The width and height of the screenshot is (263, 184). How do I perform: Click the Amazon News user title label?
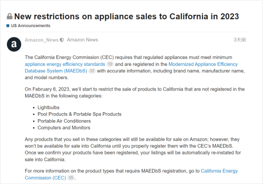coord(82,40)
